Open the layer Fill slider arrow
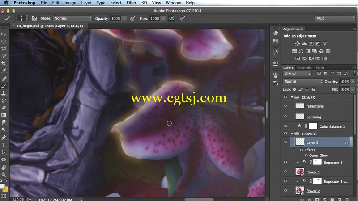 [353, 89]
